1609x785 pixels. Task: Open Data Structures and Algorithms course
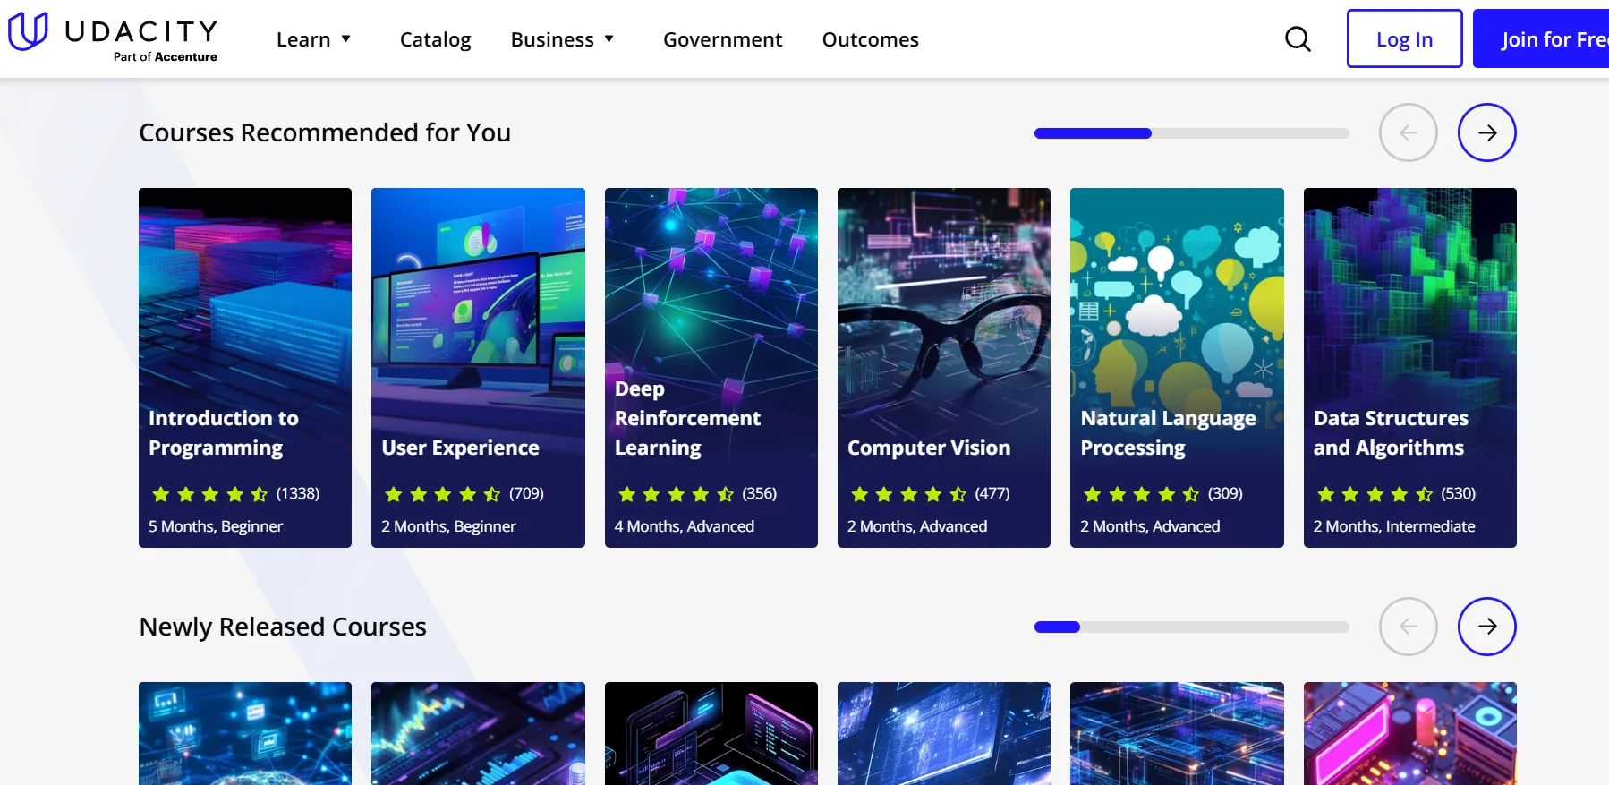click(x=1409, y=367)
